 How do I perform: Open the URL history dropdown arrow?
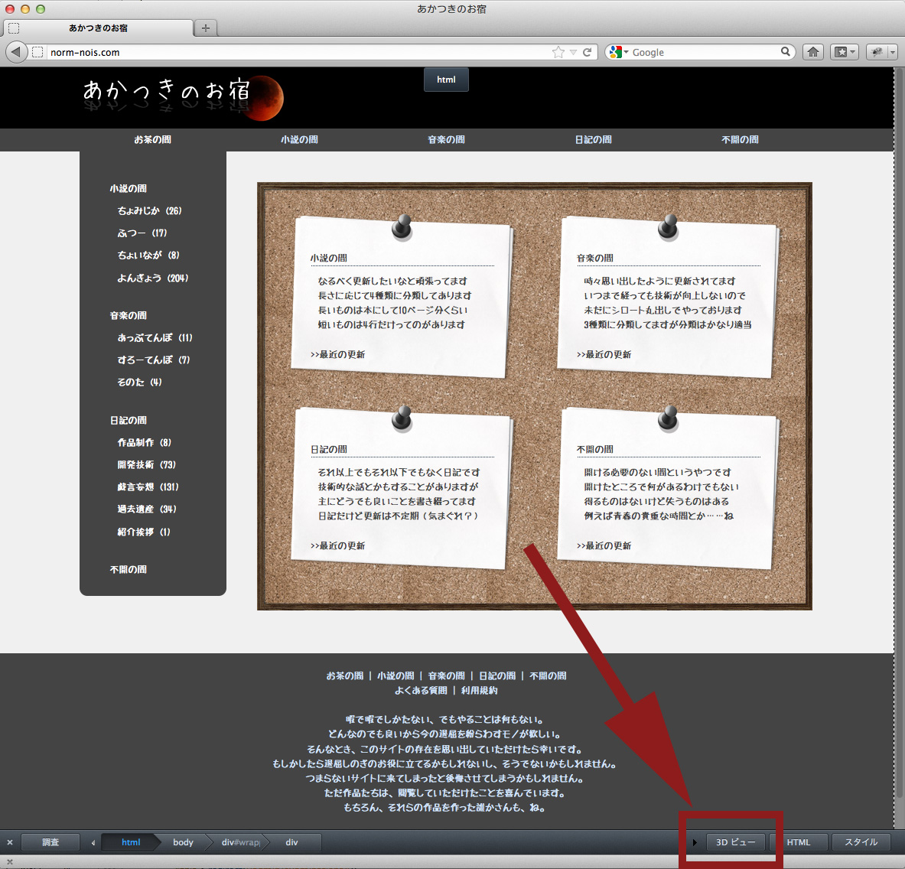point(573,52)
